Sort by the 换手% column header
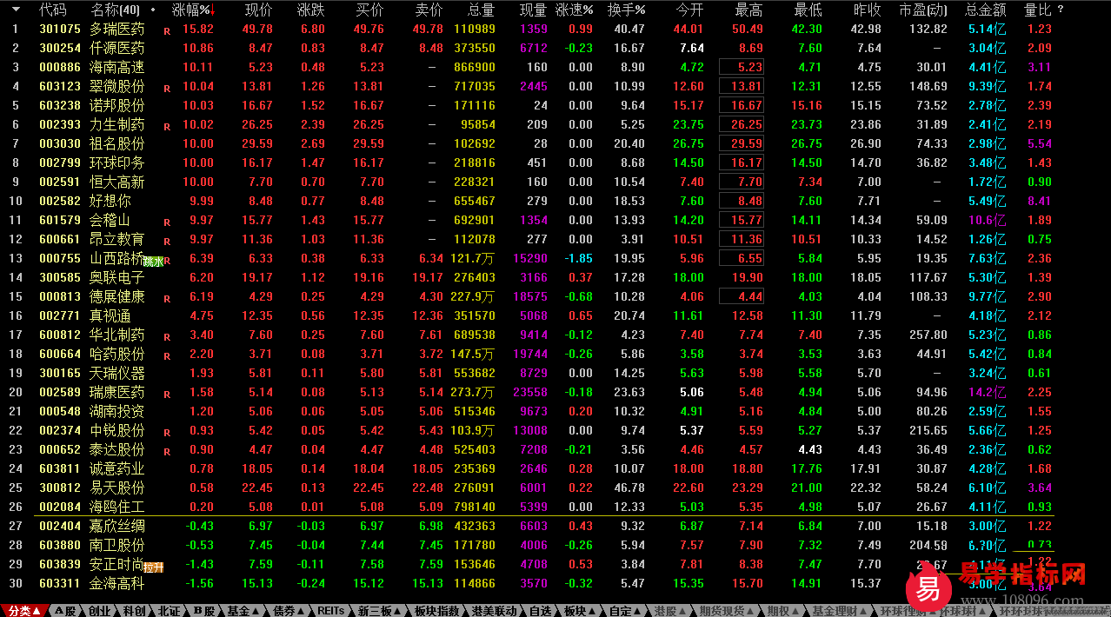The width and height of the screenshot is (1111, 617). [x=626, y=10]
